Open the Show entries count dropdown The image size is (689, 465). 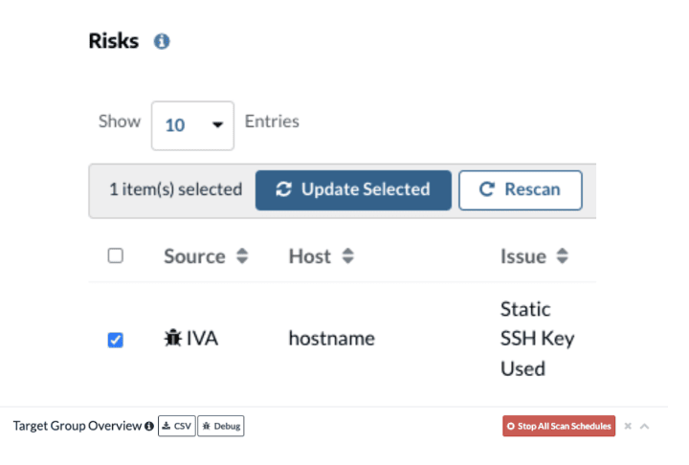point(192,125)
